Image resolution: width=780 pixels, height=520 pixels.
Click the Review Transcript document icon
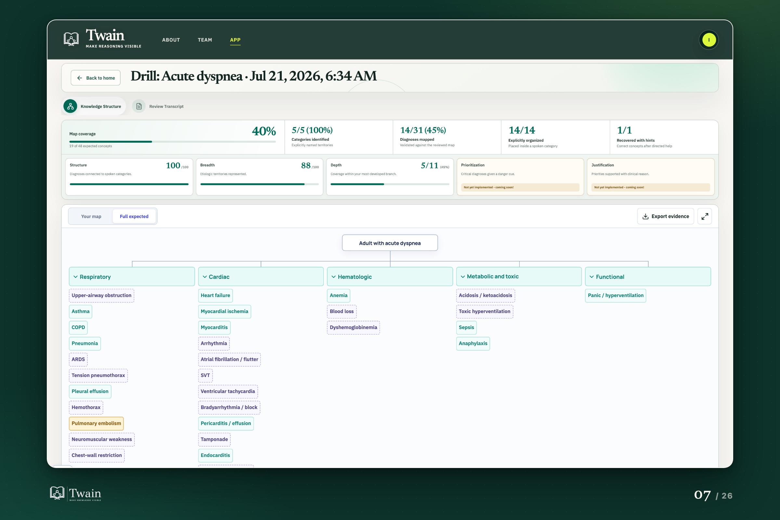[139, 106]
